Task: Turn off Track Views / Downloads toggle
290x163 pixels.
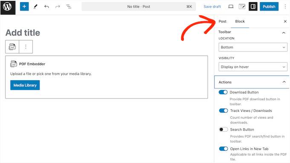Action: point(223,110)
